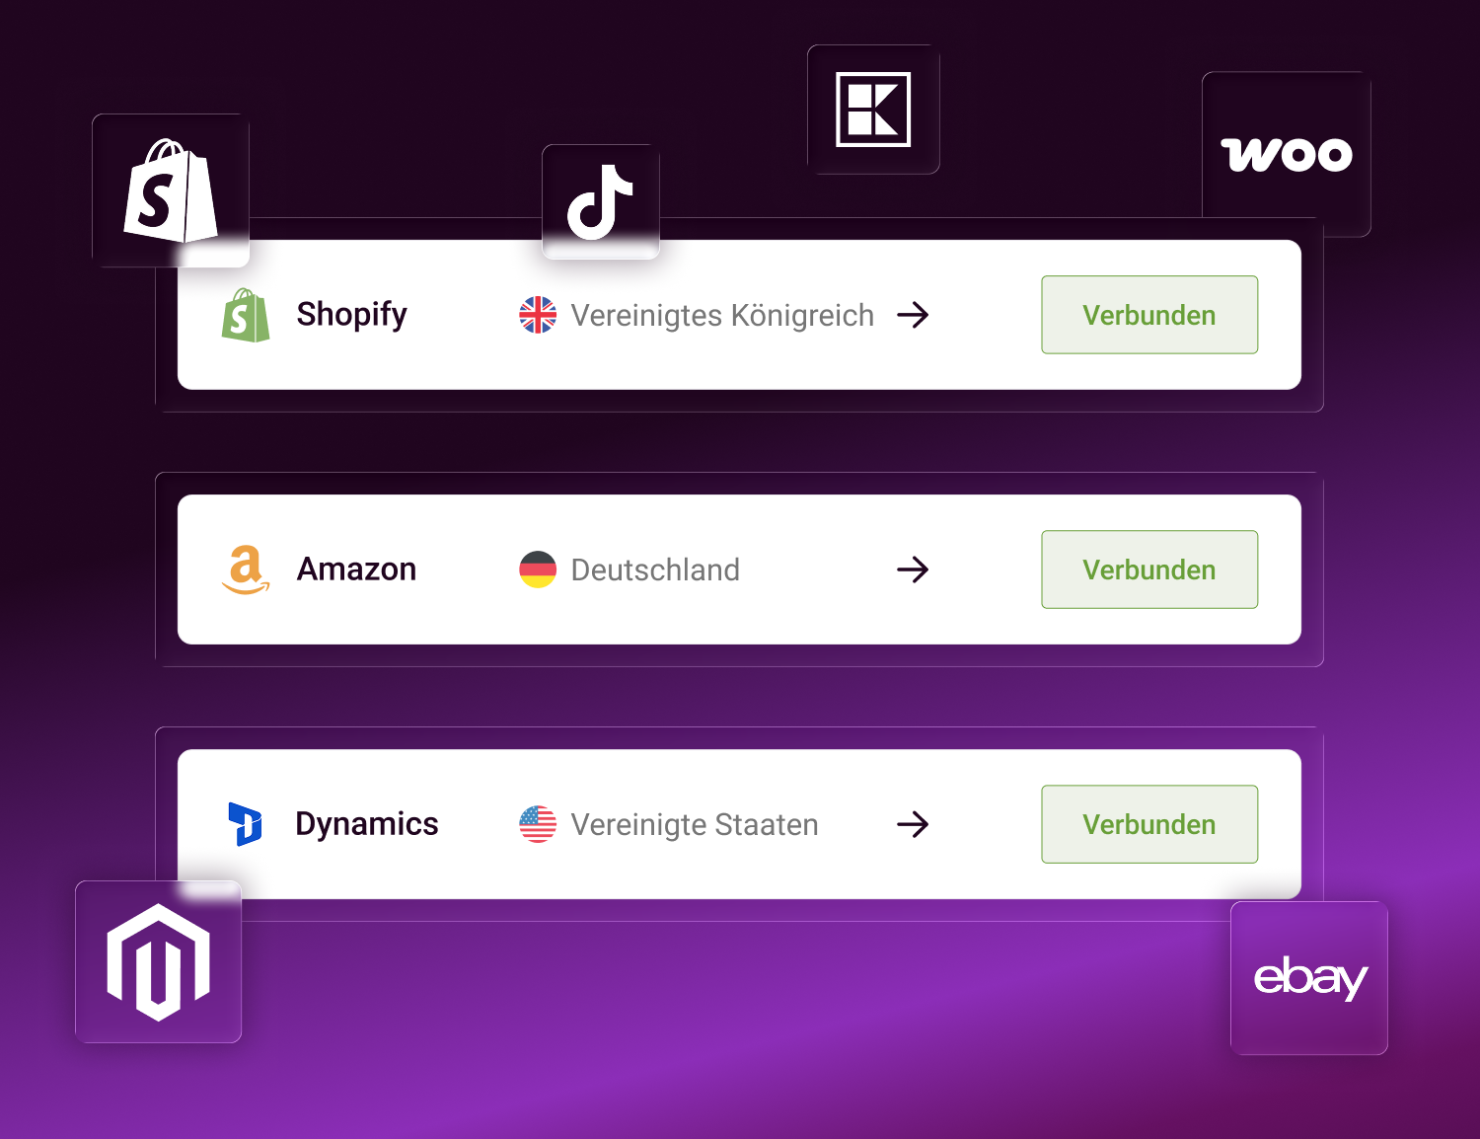Click the UK flag icon
The width and height of the screenshot is (1480, 1139).
coord(538,315)
